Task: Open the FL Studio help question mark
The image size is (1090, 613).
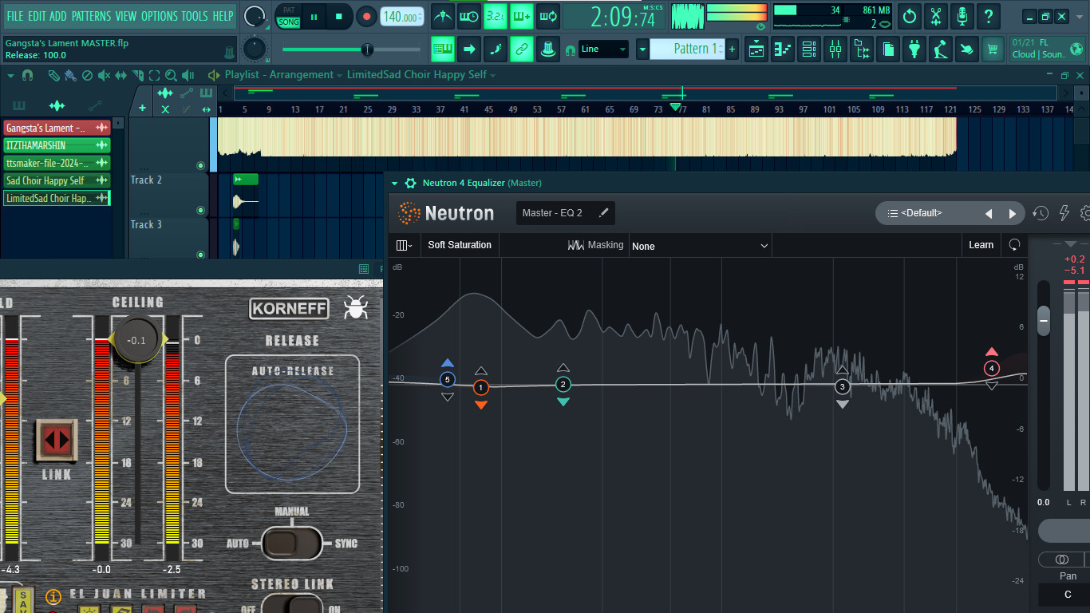Action: pos(989,16)
